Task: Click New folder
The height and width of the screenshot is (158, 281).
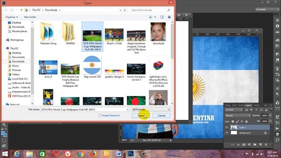Action: [x=30, y=17]
